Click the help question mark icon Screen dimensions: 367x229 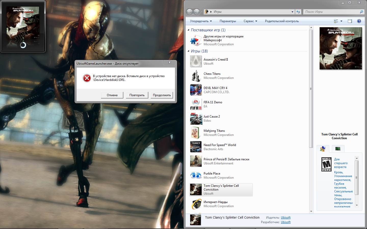(x=359, y=21)
